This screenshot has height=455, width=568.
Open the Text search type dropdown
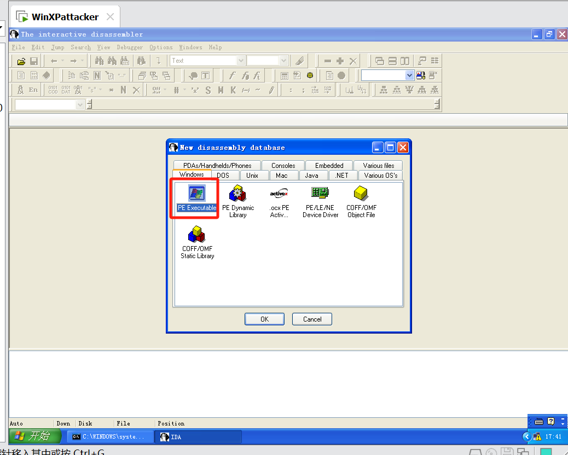(241, 61)
